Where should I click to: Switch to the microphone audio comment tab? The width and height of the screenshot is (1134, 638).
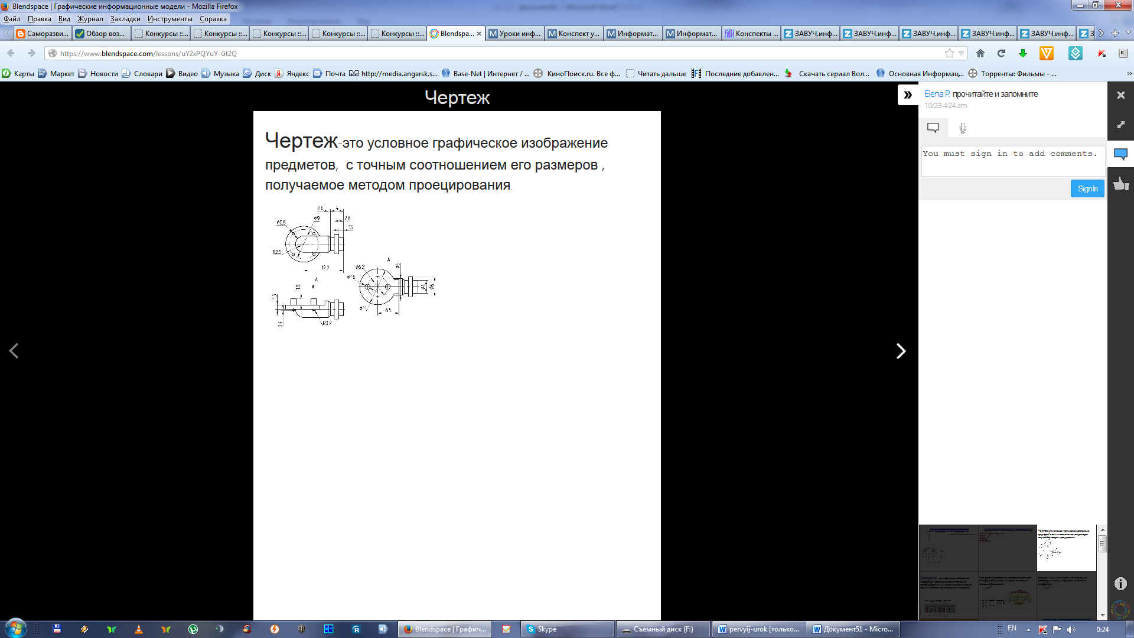tap(963, 128)
